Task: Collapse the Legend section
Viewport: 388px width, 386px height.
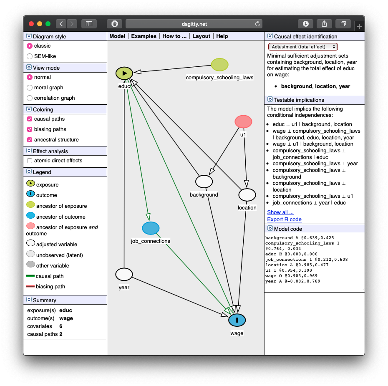Action: tap(29, 172)
